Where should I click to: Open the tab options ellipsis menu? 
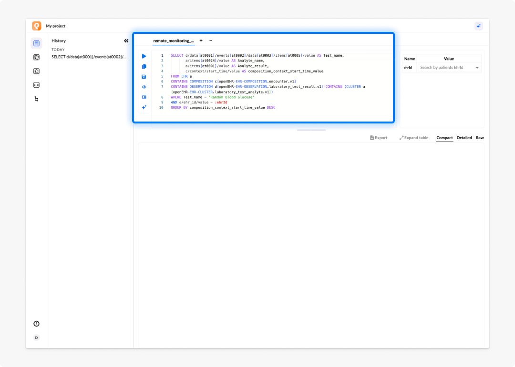tap(210, 41)
